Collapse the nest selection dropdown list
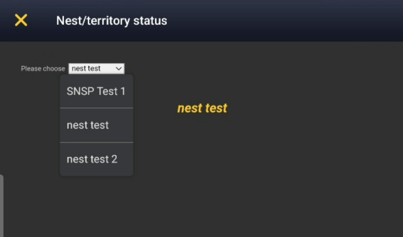The width and height of the screenshot is (403, 237). [96, 69]
